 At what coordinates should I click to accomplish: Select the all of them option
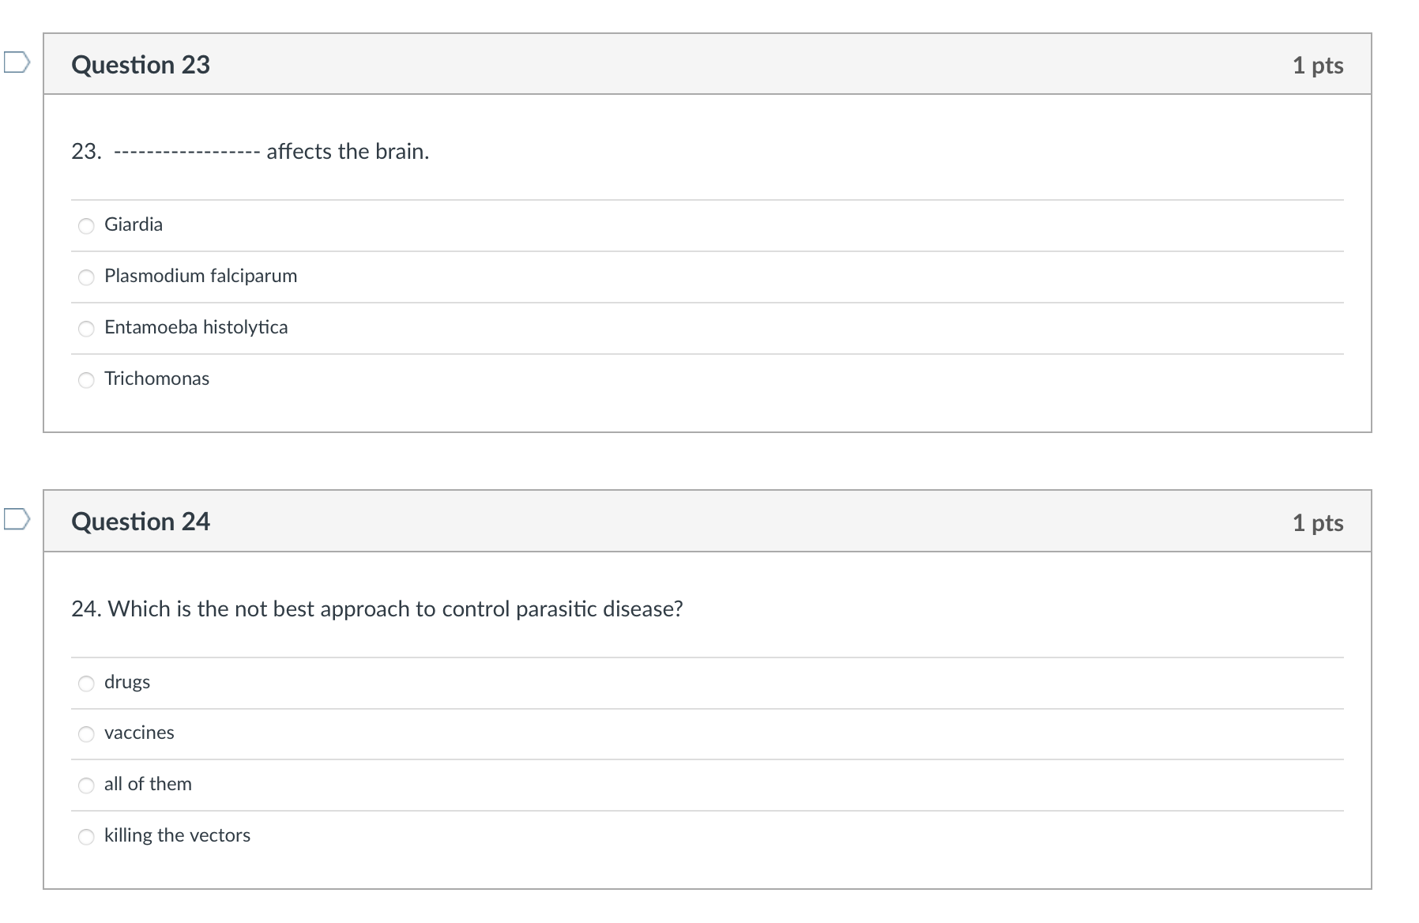click(86, 785)
